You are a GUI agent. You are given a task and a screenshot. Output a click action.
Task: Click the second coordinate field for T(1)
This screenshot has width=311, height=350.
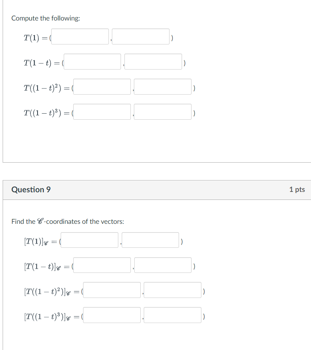click(140, 36)
